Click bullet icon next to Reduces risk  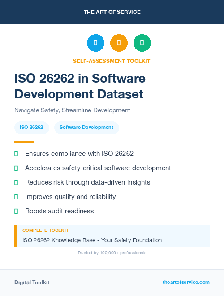coord(16,182)
